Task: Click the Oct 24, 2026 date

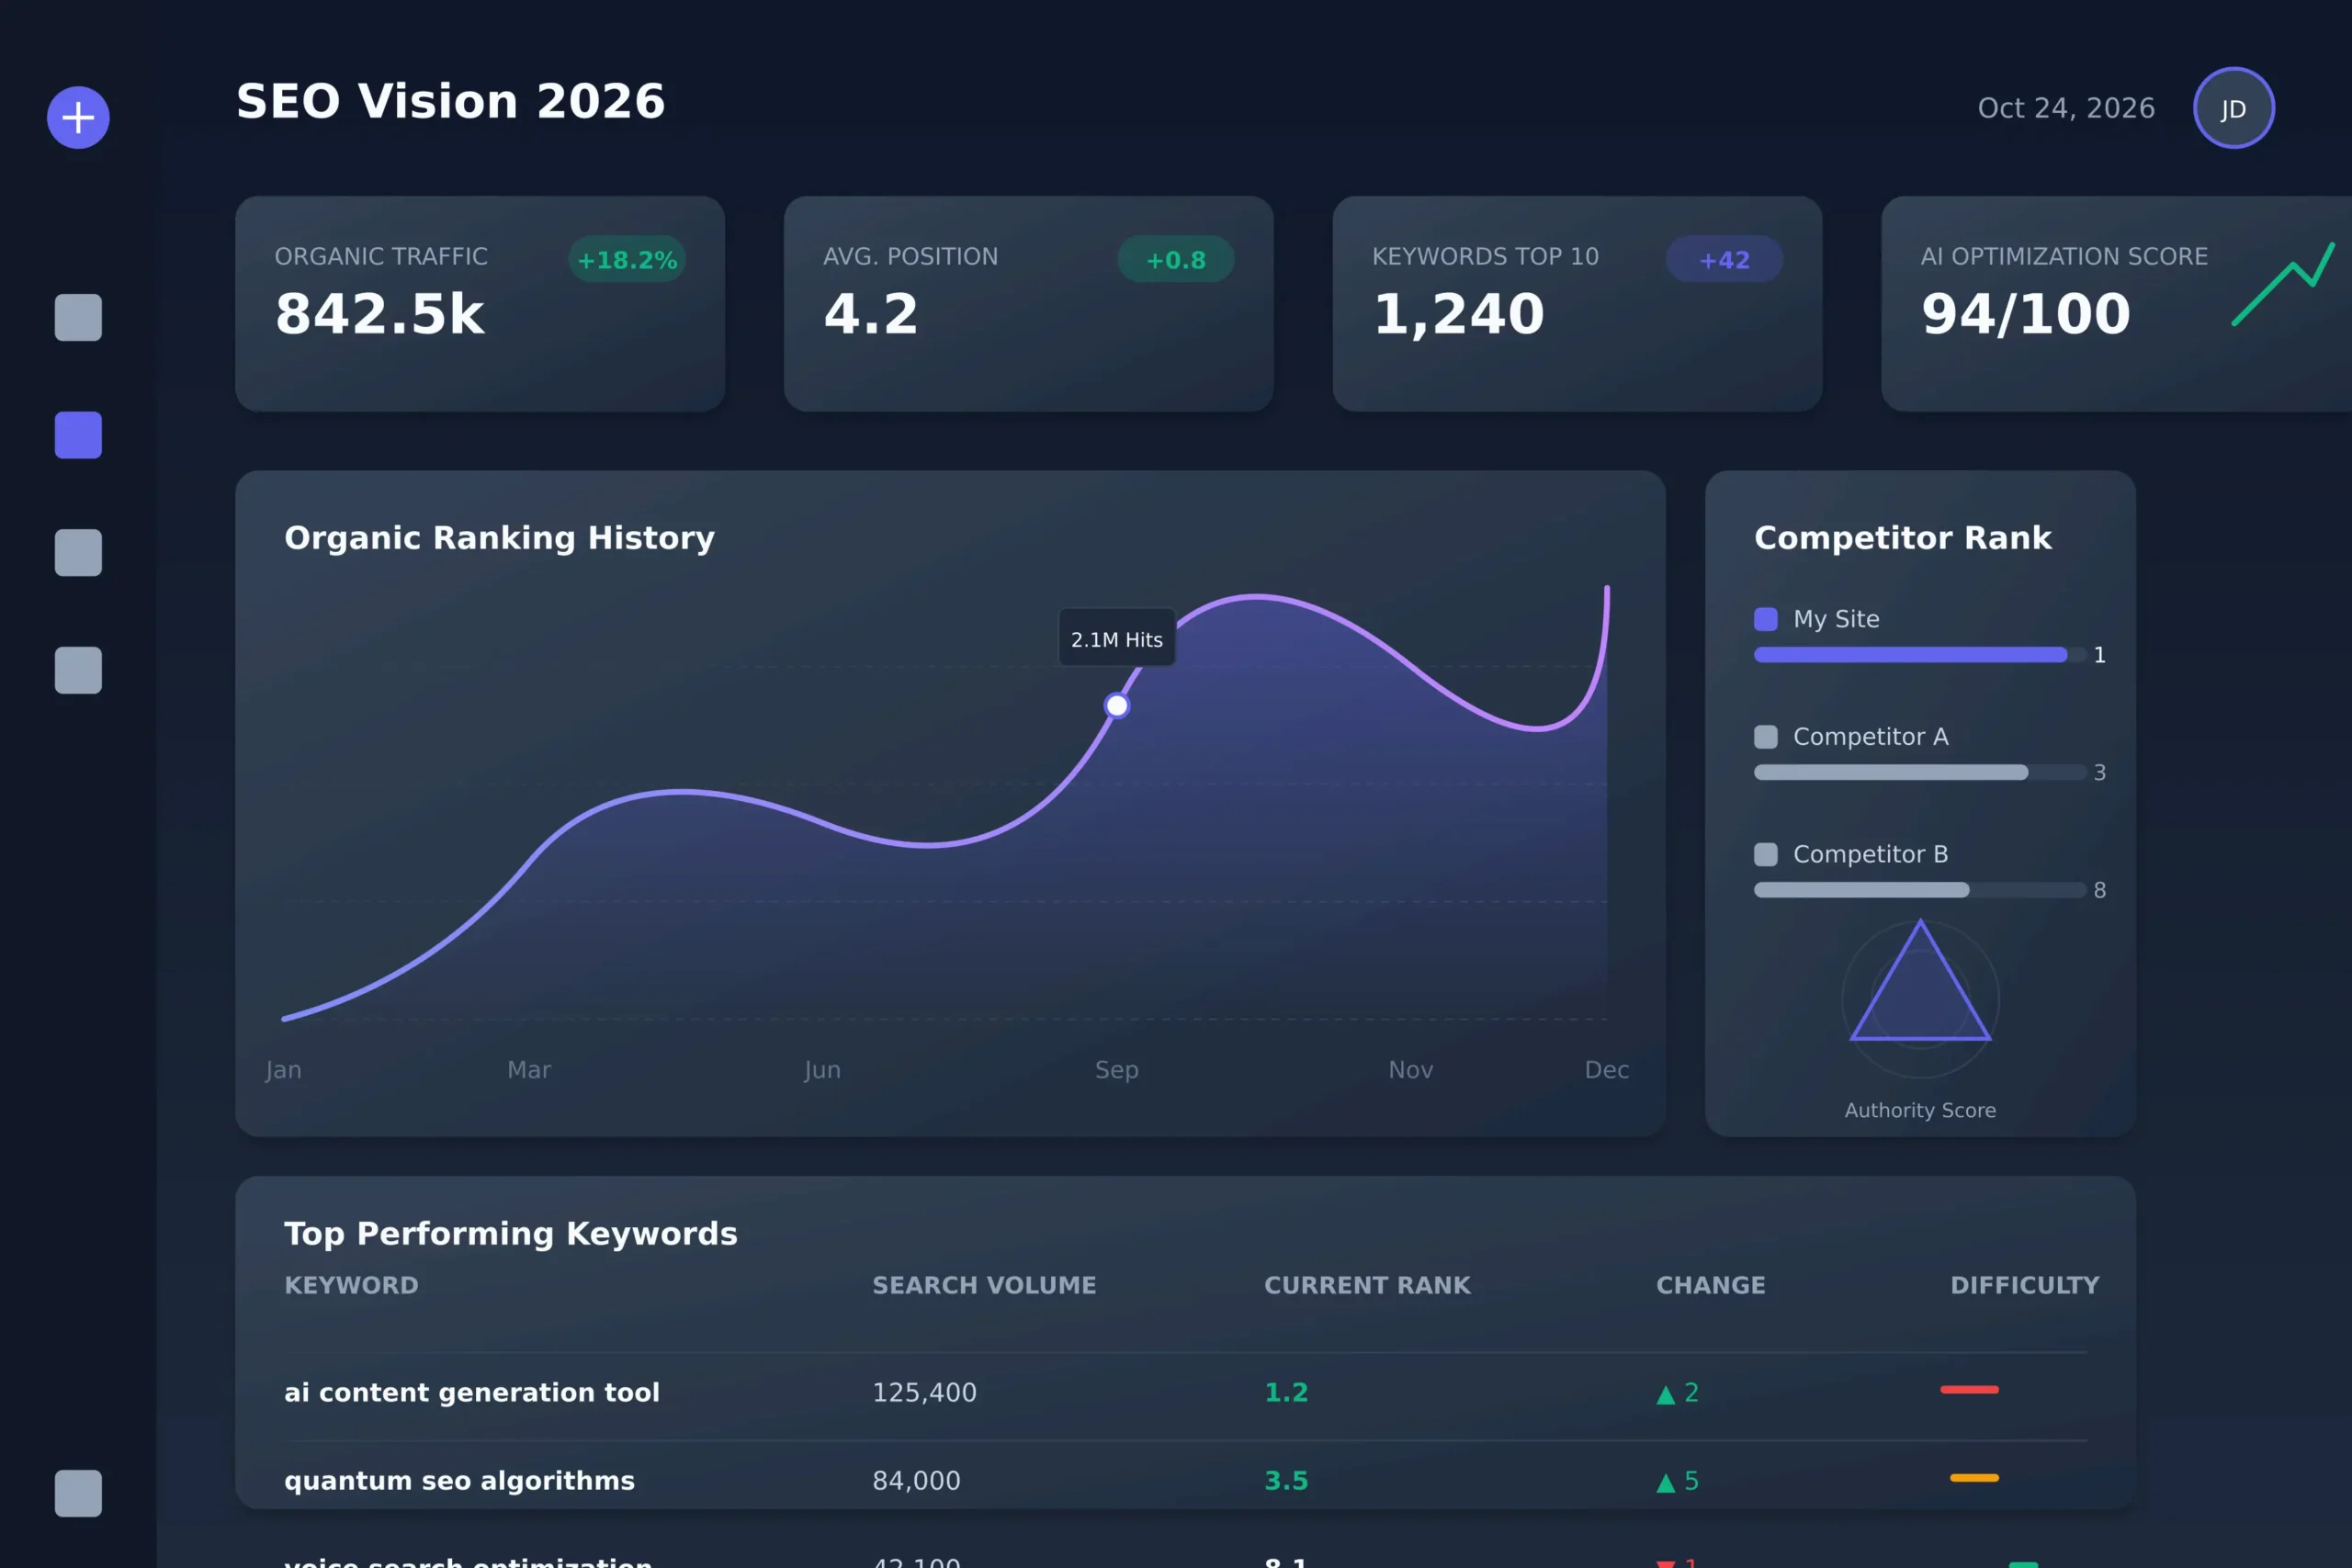Action: 2066,108
